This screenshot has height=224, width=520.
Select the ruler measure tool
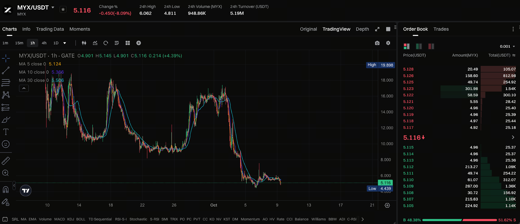[x=6, y=161]
